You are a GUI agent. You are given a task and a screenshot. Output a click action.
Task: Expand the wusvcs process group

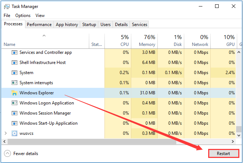[x=6, y=133]
